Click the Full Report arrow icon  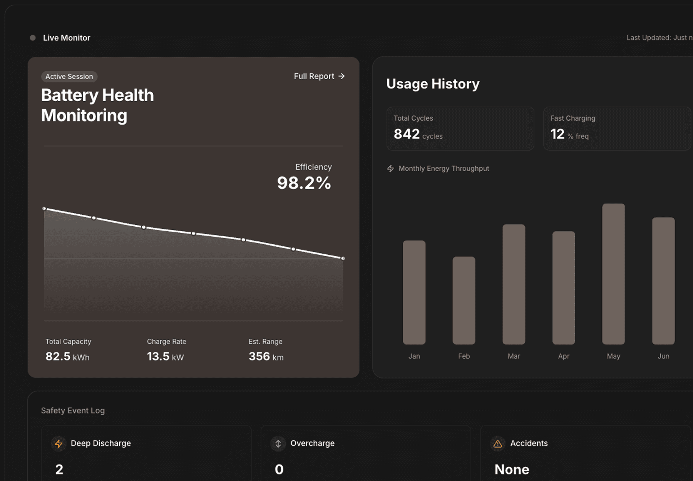(341, 76)
